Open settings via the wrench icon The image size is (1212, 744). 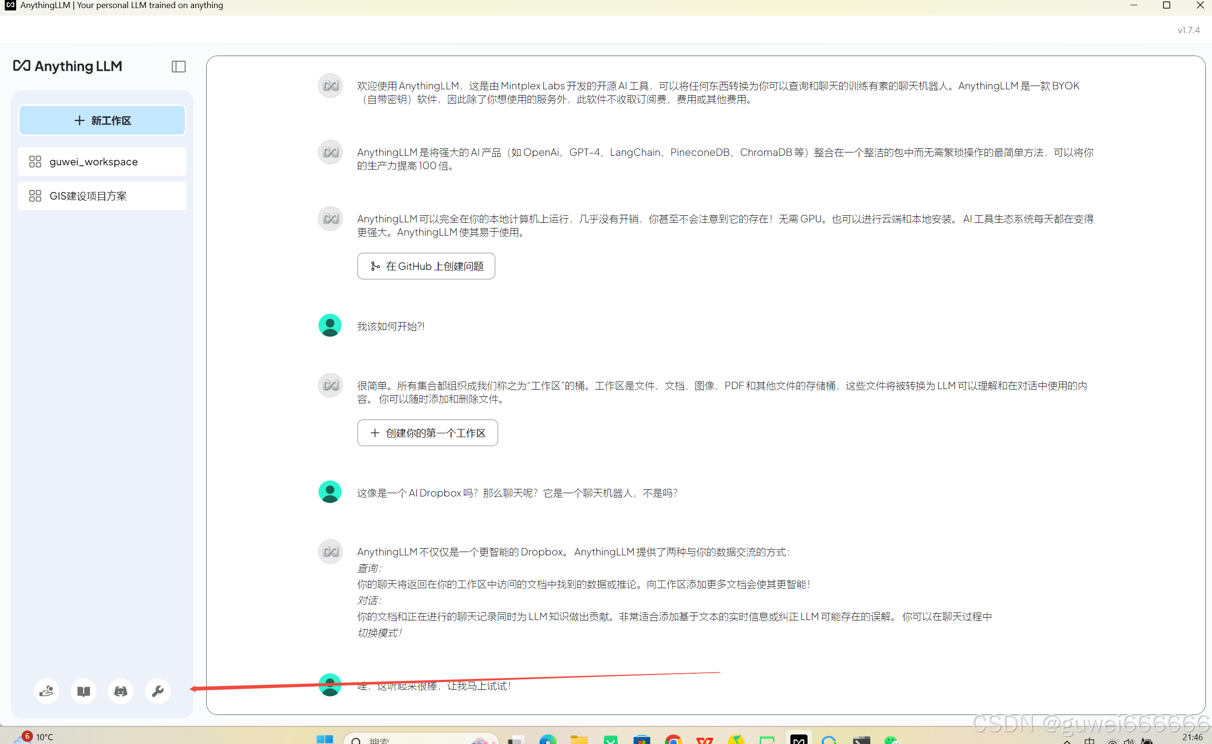(158, 691)
